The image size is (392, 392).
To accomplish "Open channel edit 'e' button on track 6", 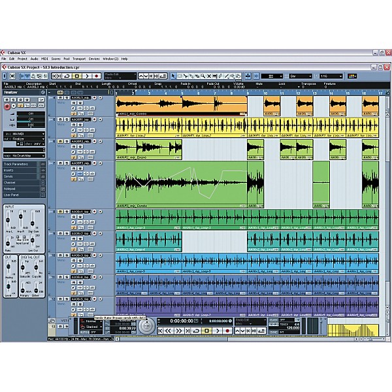I will pyautogui.click(x=73, y=152).
